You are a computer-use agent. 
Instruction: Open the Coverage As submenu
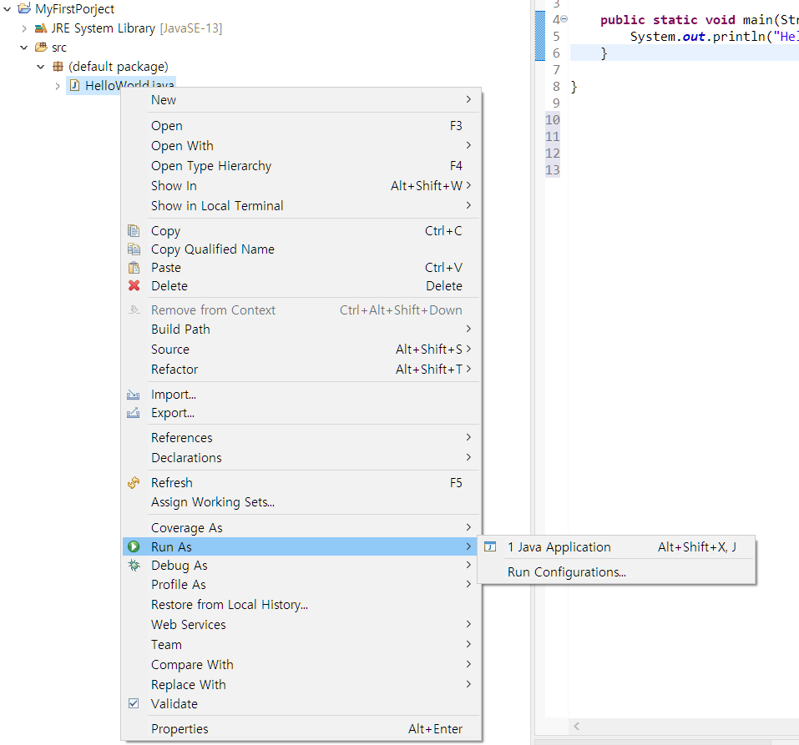(301, 527)
